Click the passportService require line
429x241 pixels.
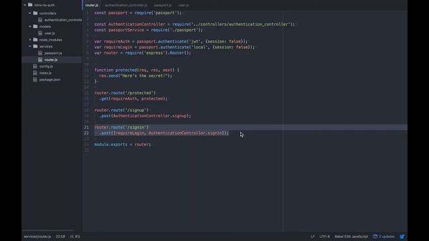click(149, 30)
